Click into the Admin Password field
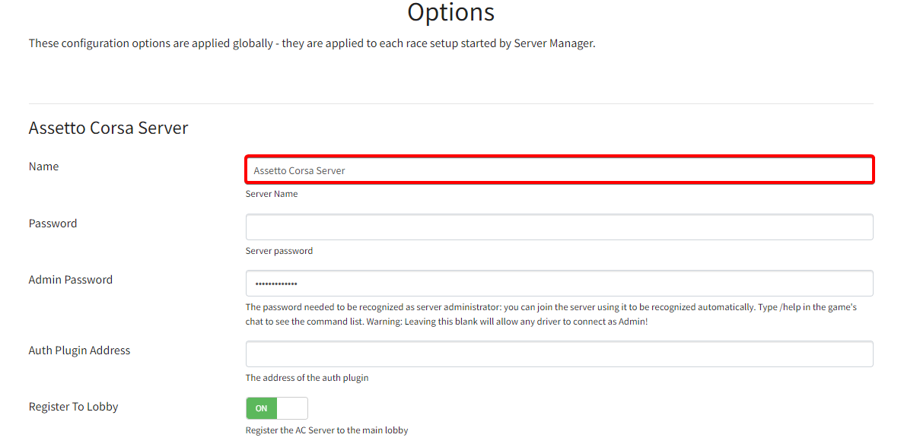 coord(559,284)
